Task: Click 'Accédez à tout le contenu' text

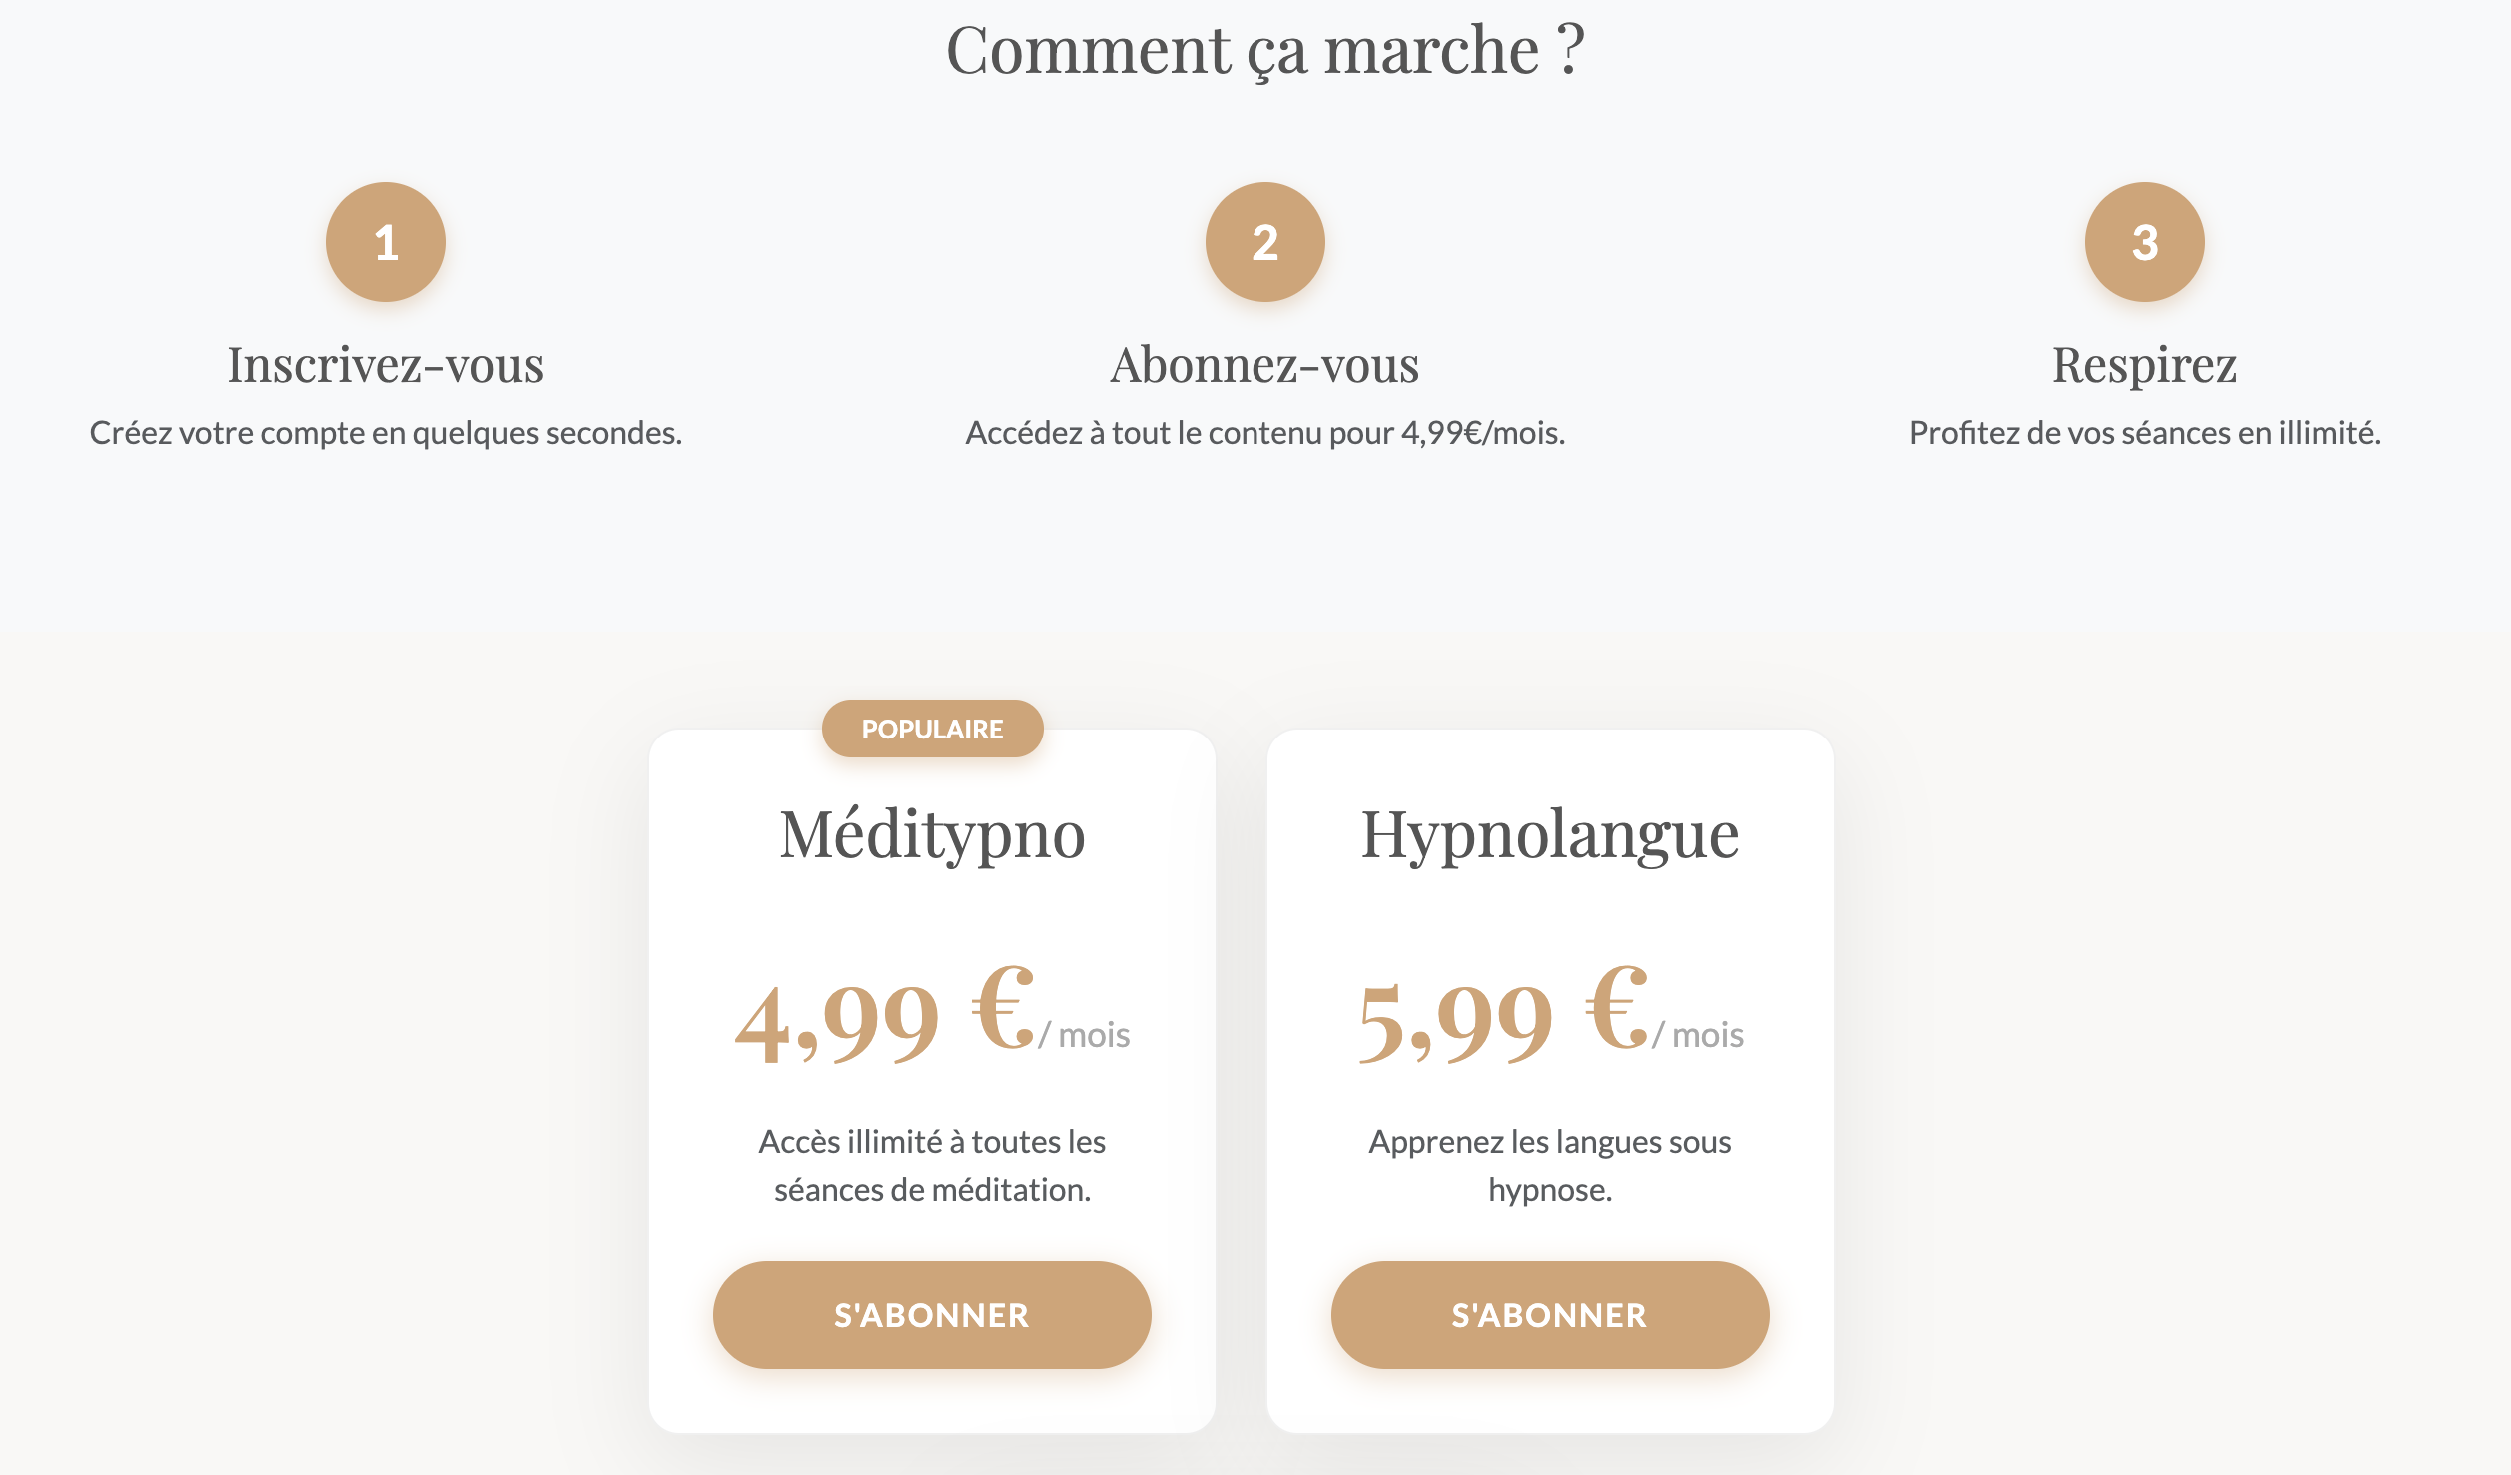Action: pos(1264,433)
